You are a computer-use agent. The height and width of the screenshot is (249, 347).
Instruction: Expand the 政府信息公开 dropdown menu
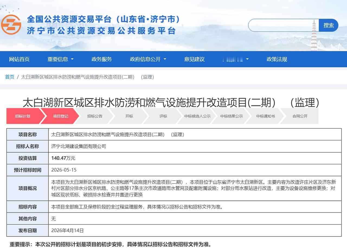point(148,59)
